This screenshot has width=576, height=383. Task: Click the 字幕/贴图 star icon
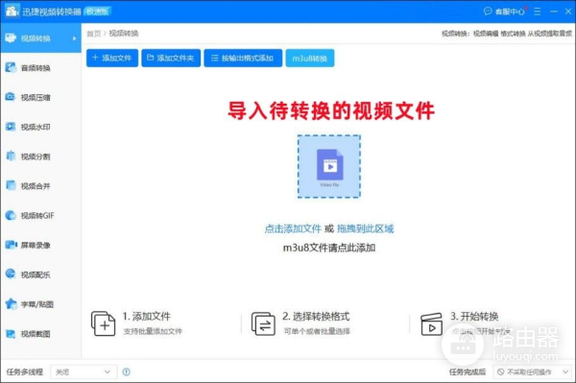(x=11, y=303)
